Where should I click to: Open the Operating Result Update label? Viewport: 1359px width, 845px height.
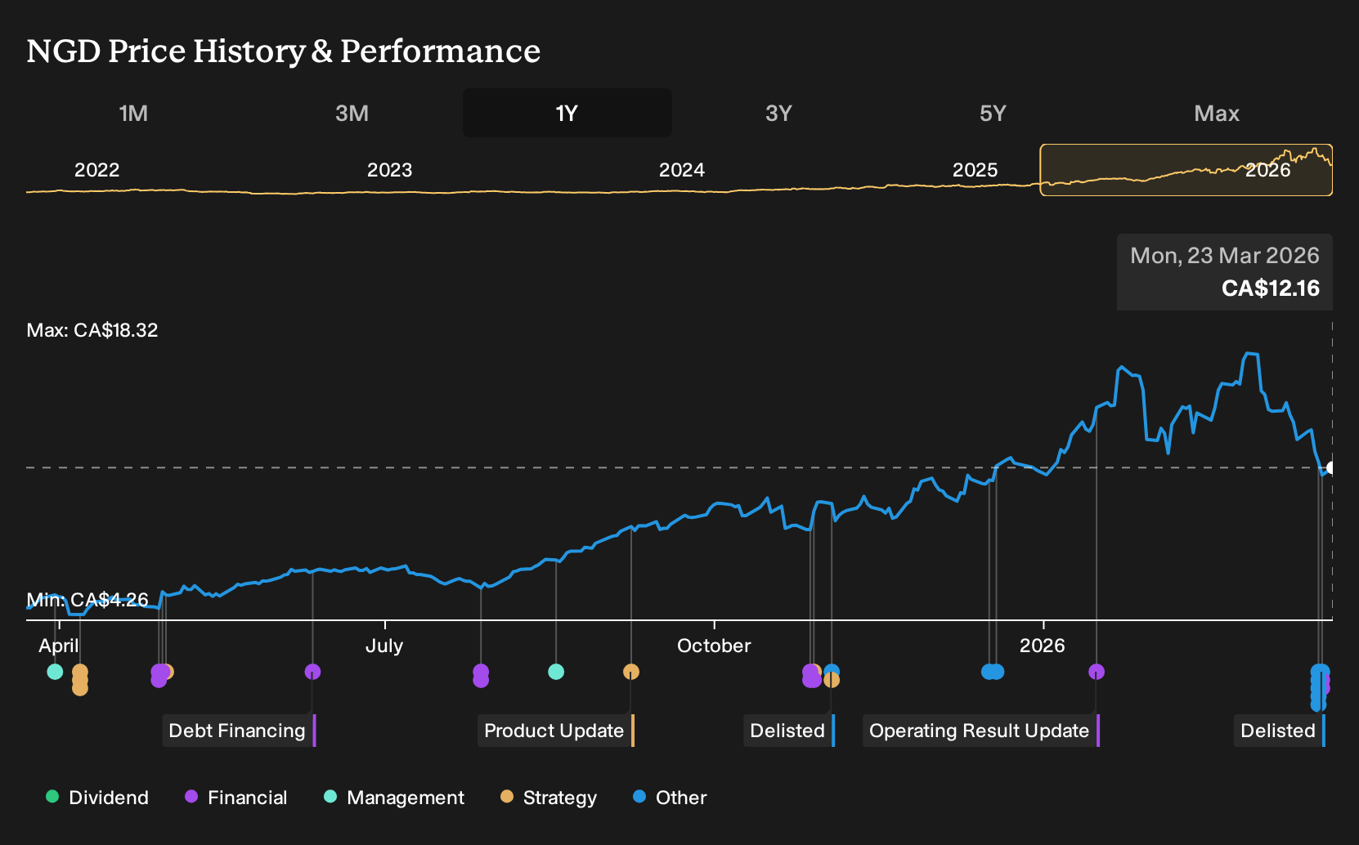[981, 731]
